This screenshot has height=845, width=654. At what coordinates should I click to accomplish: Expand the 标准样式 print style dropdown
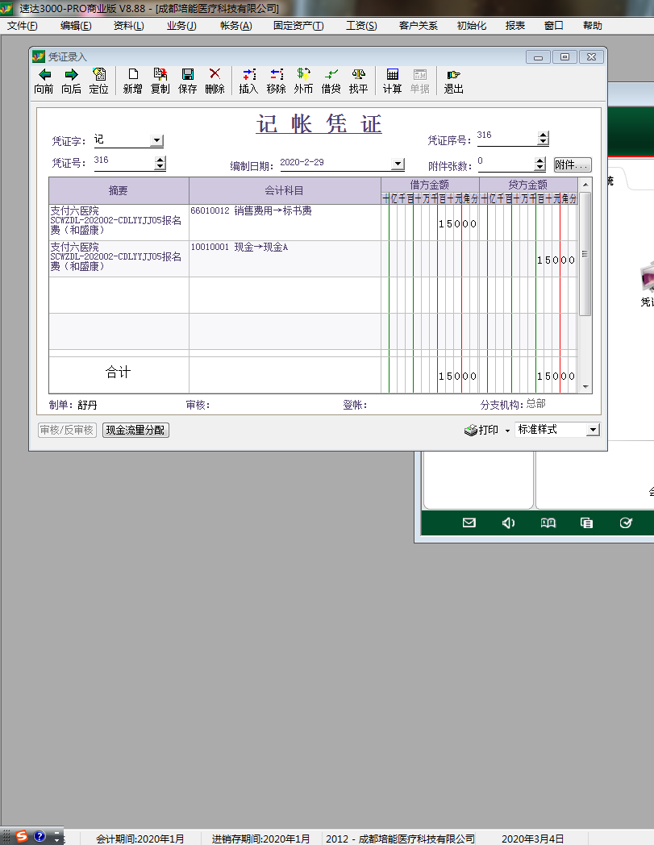coord(593,431)
